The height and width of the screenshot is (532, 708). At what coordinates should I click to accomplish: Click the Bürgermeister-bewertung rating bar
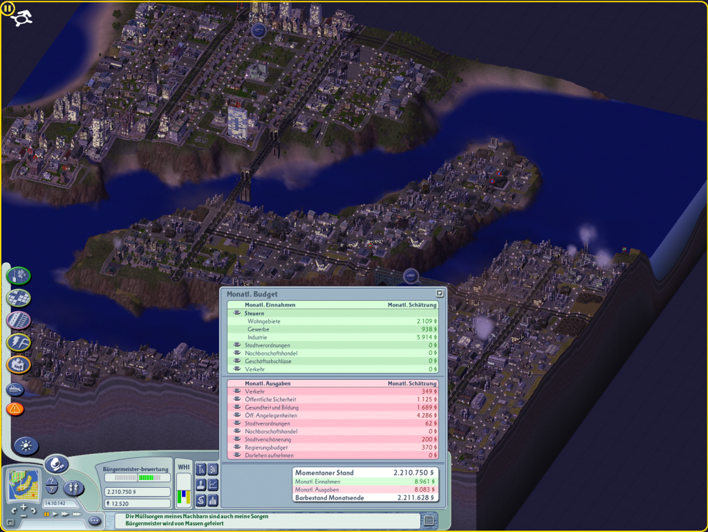pos(138,477)
